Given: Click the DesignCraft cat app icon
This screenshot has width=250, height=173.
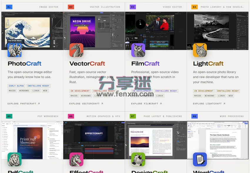Looking at the screenshot, I should tap(138, 160).
